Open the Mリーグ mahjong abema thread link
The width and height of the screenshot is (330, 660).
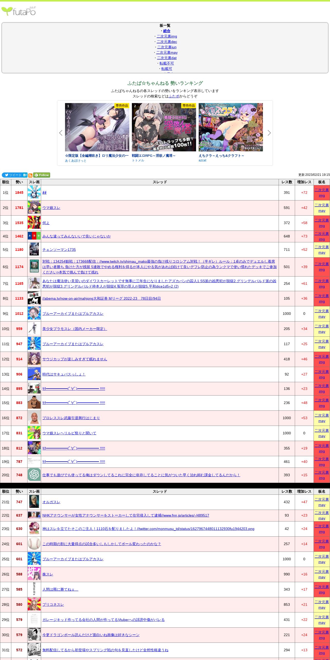102,298
